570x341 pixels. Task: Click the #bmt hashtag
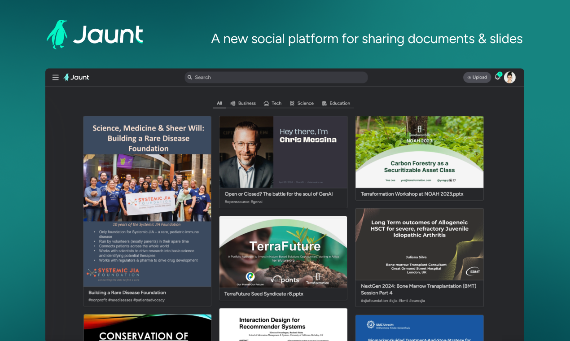pyautogui.click(x=403, y=301)
